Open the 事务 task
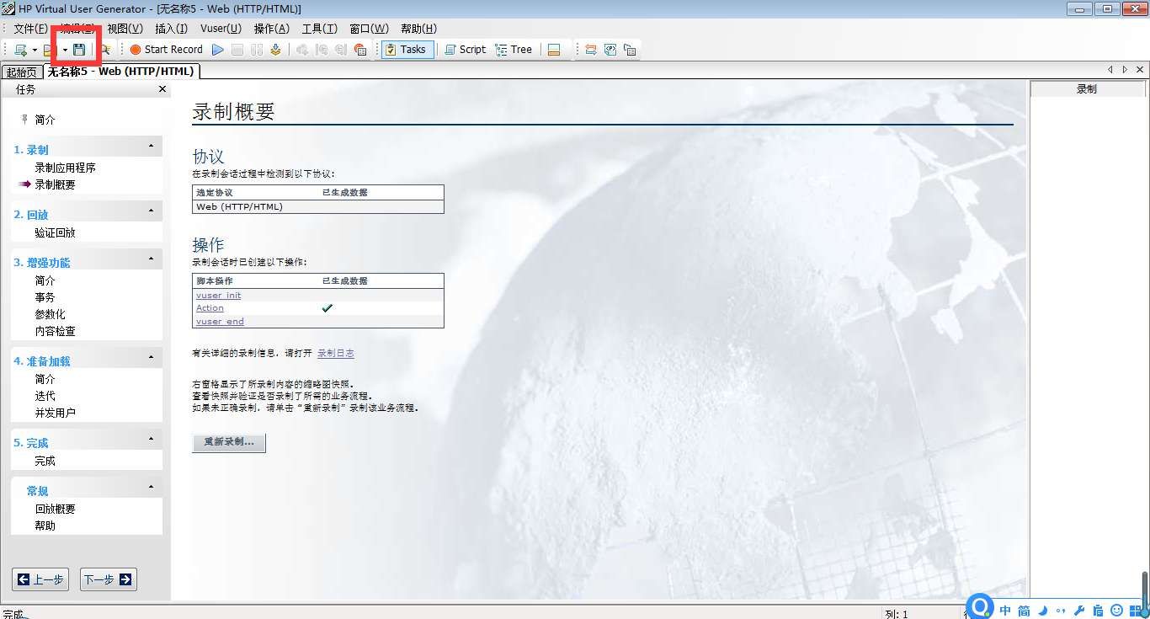Image resolution: width=1150 pixels, height=619 pixels. tap(45, 297)
